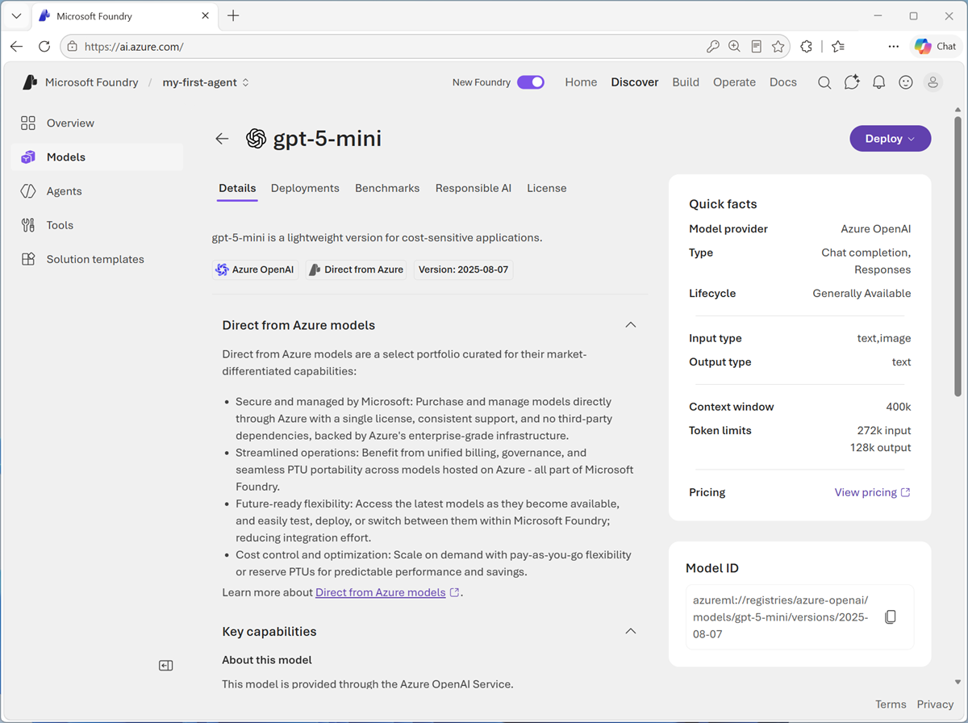The image size is (968, 723).
Task: Switch to License tab
Action: 547,188
